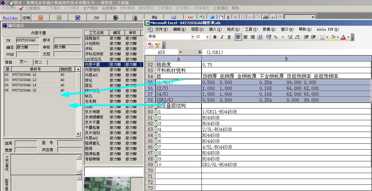Click the green Excel icon in the app toolbar
The height and width of the screenshot is (191, 372).
(x=59, y=18)
